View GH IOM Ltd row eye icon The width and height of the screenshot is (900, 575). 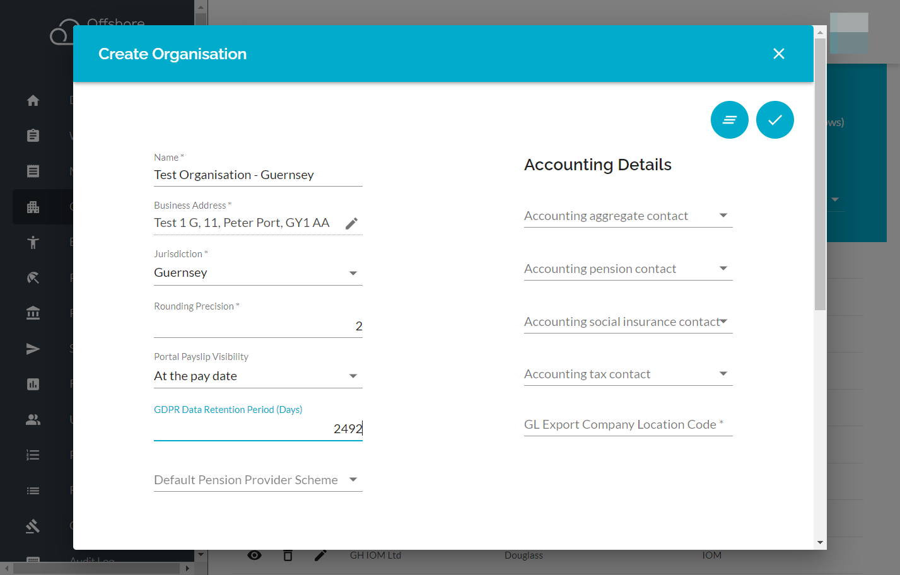[x=255, y=555]
